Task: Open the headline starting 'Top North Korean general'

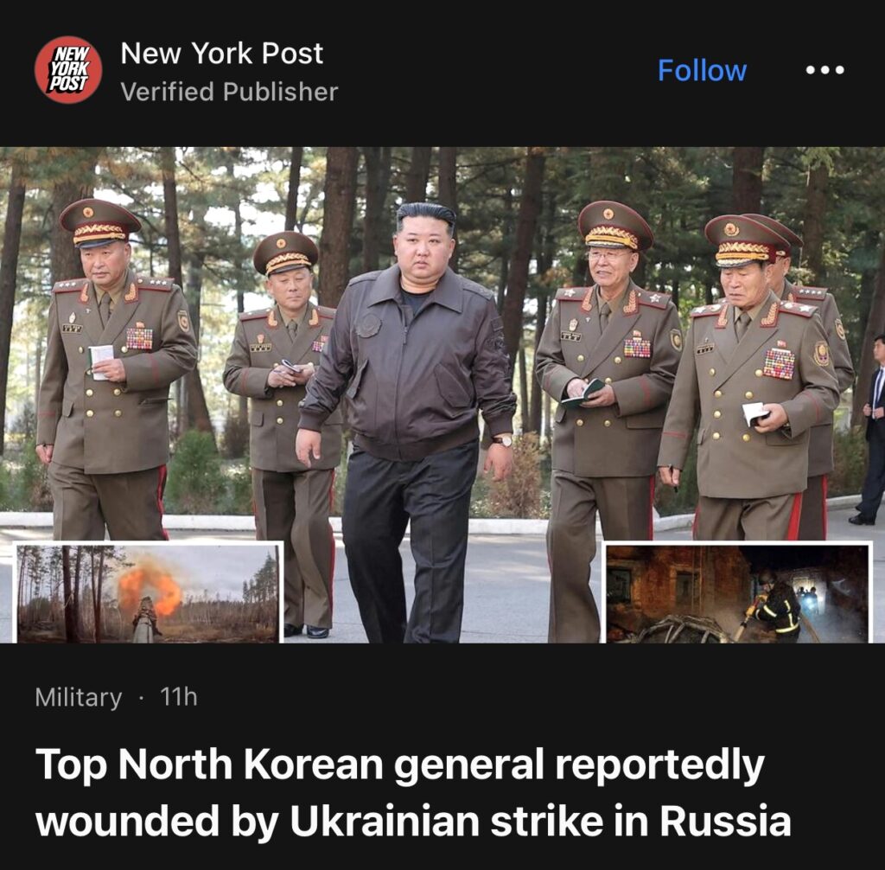Action: pos(413,792)
